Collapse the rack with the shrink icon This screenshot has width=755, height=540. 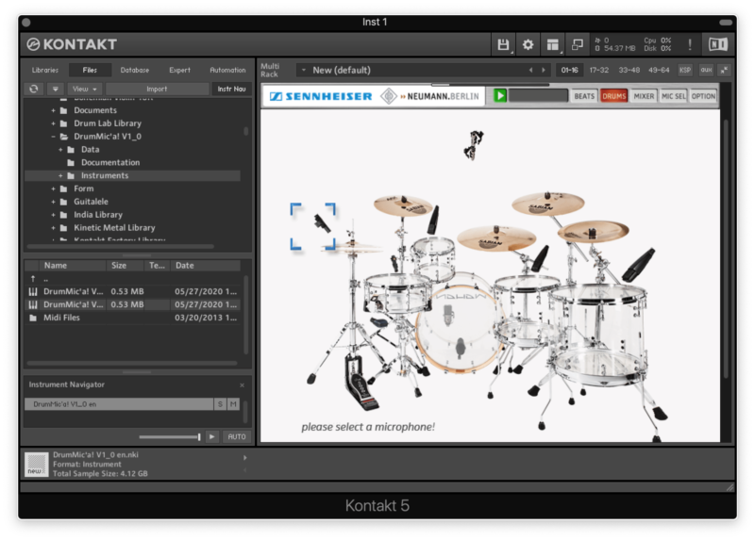tap(724, 70)
